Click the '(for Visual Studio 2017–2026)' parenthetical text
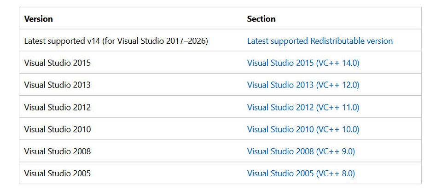This screenshot has width=442, height=191. click(155, 41)
